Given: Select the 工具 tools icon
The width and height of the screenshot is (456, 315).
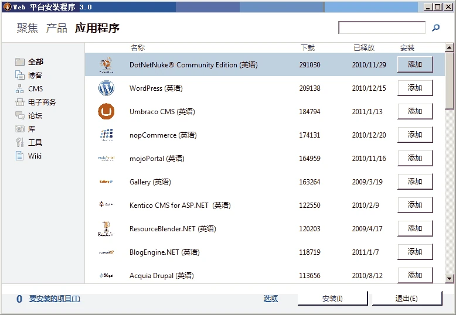Looking at the screenshot, I should (x=20, y=142).
